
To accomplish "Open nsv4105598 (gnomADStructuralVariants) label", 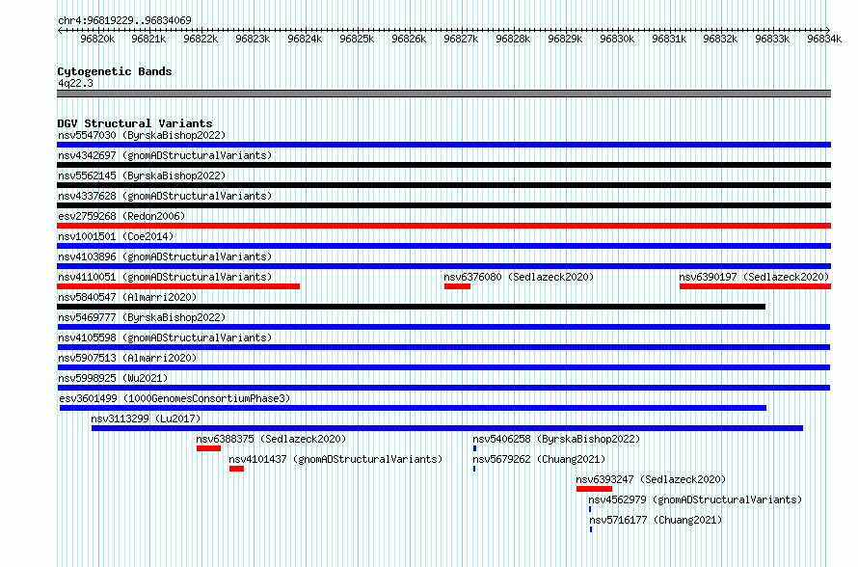I will click(165, 337).
